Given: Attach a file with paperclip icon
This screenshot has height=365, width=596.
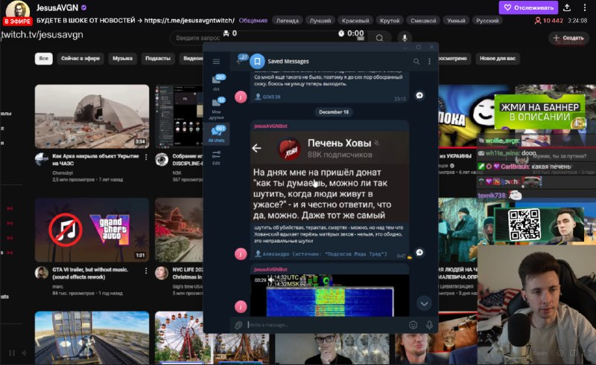Looking at the screenshot, I should [238, 325].
